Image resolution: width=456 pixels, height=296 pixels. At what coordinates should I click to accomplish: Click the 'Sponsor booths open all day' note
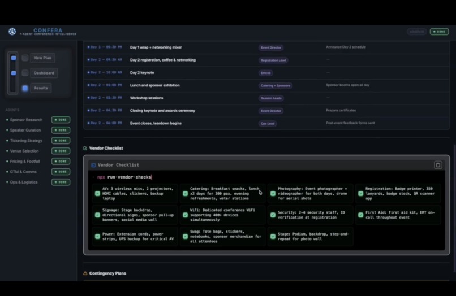pos(347,85)
